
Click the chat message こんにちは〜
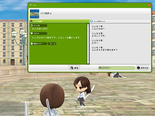98,29
